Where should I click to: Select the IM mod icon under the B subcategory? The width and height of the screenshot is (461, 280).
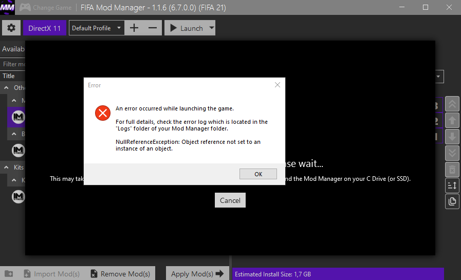click(x=18, y=151)
